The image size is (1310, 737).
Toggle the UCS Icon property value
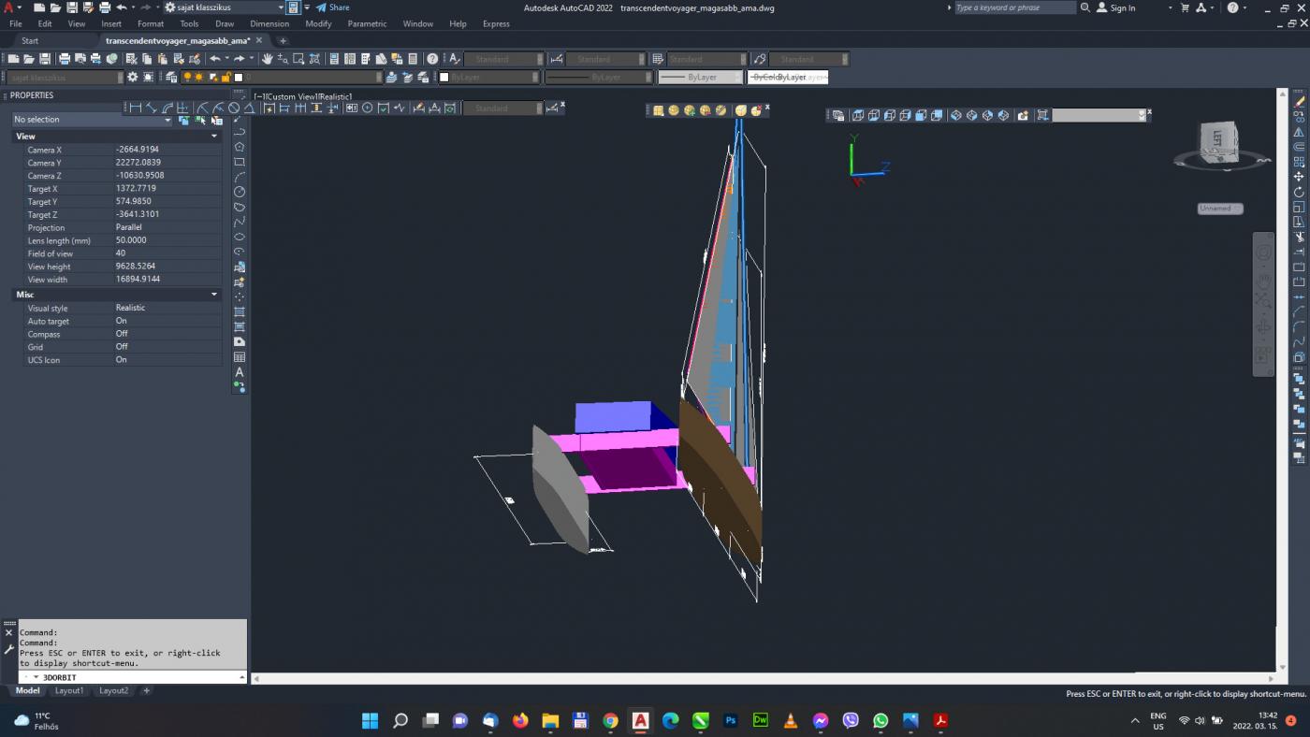coord(167,360)
